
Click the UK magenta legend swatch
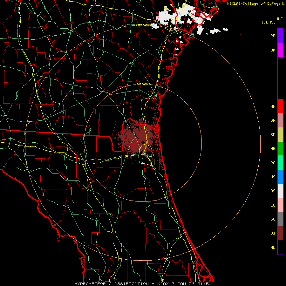click(281, 50)
